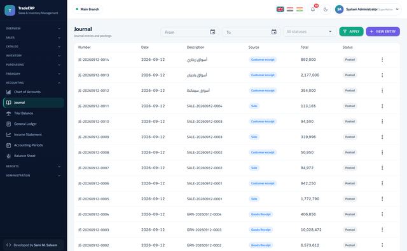Select the orange-green flag language
Screen dimensions: 407x251
[x=300, y=10]
